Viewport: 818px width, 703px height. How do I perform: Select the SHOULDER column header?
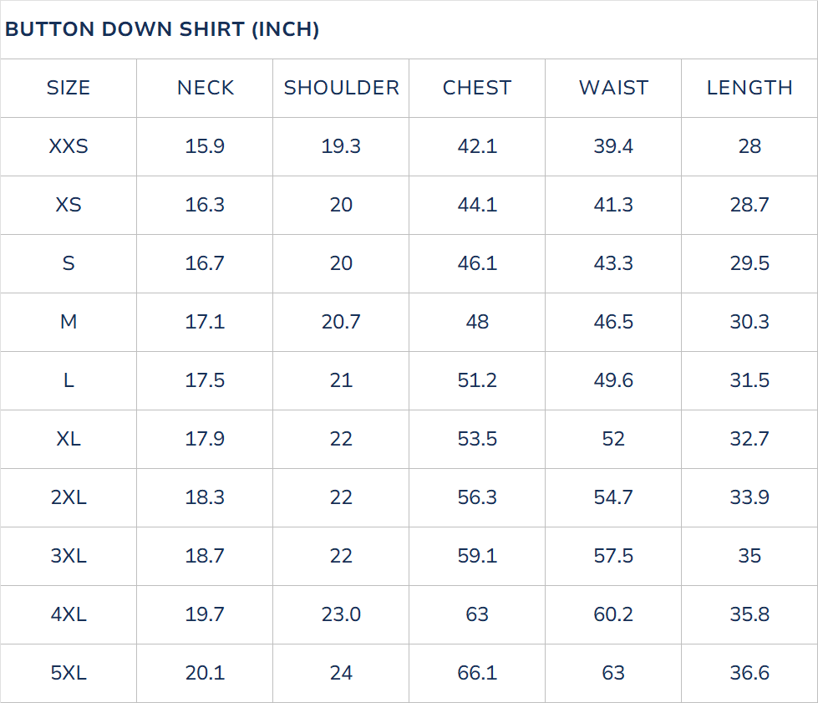pyautogui.click(x=341, y=88)
